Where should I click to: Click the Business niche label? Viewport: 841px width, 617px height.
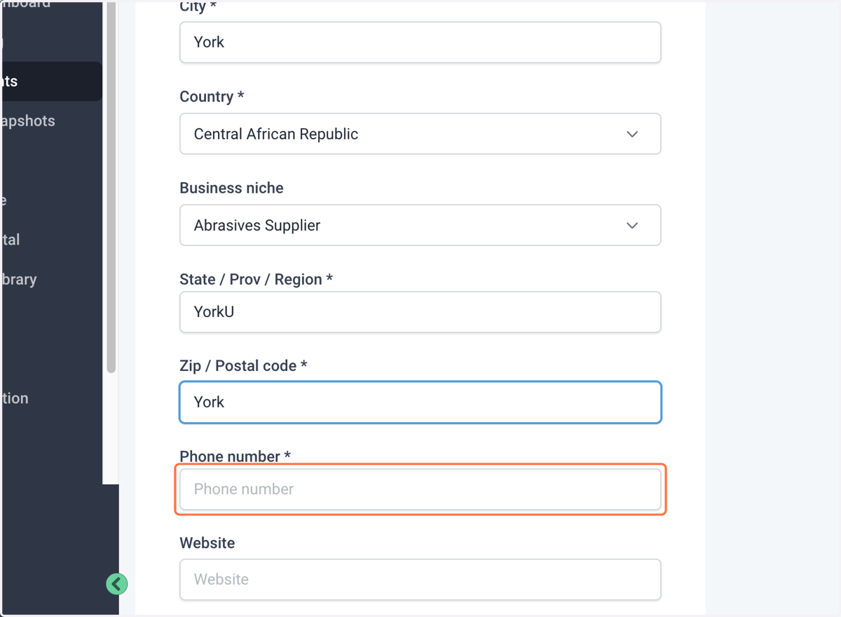pos(231,188)
